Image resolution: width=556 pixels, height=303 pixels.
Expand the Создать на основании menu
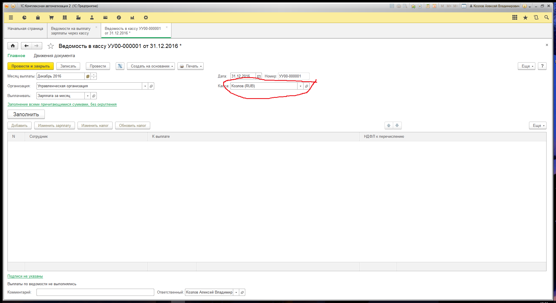[x=151, y=66]
